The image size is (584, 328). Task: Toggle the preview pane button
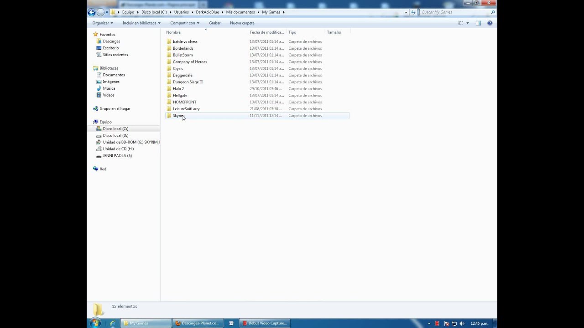click(x=478, y=23)
